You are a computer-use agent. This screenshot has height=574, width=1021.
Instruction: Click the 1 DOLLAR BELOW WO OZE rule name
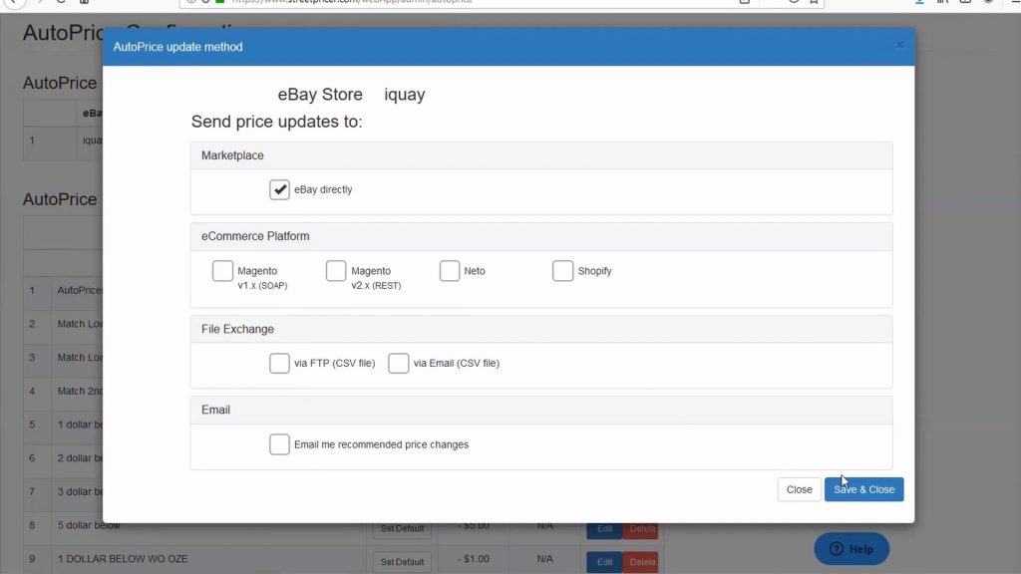123,559
